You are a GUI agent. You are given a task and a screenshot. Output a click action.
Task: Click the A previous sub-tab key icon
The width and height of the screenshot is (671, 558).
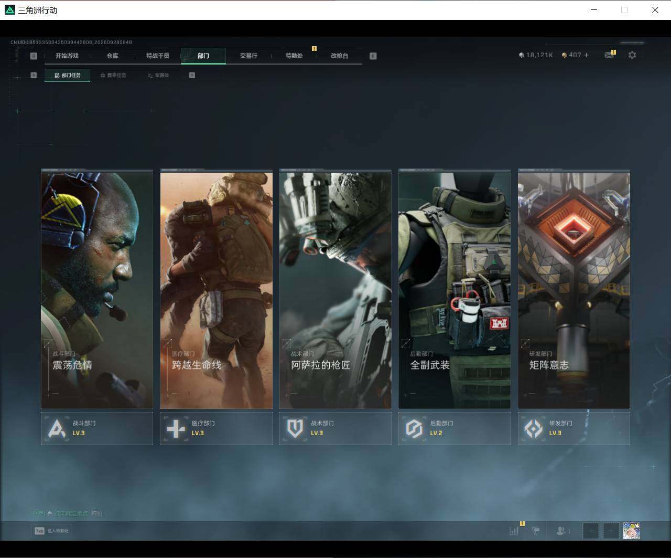tap(34, 75)
